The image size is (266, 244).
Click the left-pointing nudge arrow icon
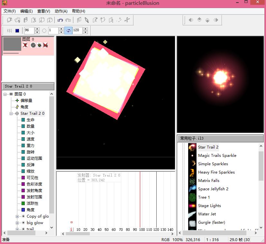[191, 20]
